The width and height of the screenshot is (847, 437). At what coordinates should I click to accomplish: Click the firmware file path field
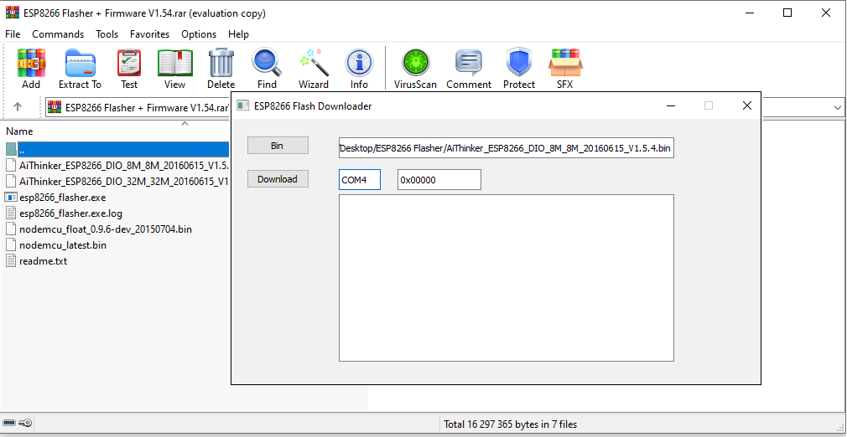click(507, 147)
